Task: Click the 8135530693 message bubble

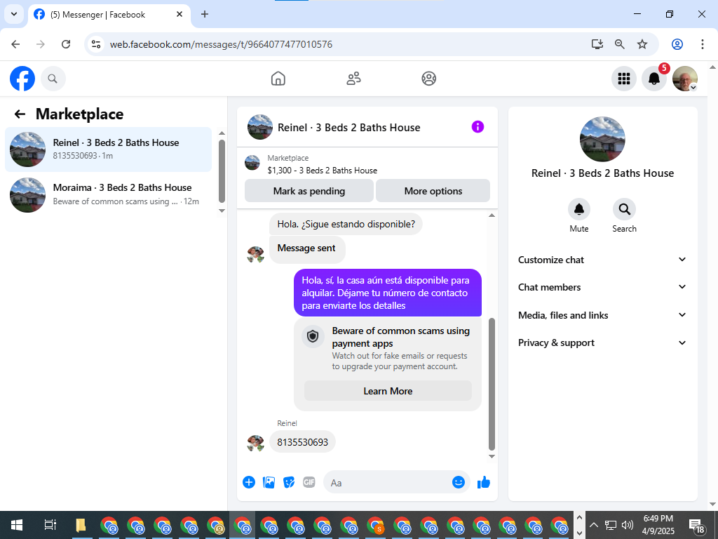Action: pyautogui.click(x=302, y=442)
